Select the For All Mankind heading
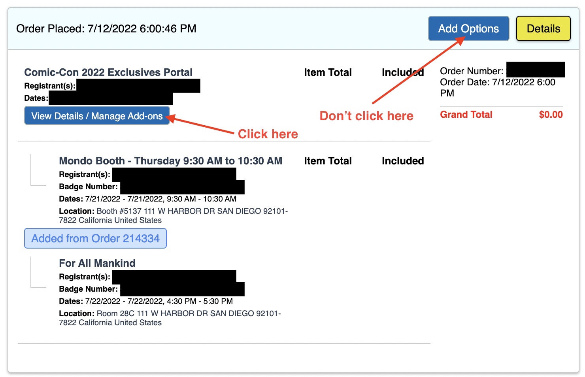585x377 pixels. [x=97, y=263]
